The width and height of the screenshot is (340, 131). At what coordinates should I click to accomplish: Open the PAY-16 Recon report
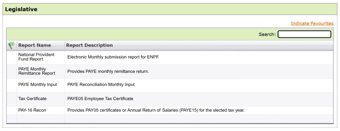point(32,110)
